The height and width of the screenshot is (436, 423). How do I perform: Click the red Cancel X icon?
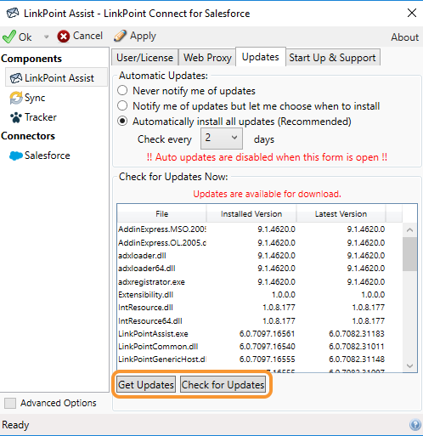(x=64, y=37)
